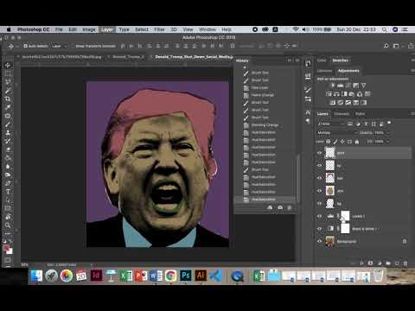Select the Lasso tool
Viewport: 415px width, 311px height.
click(x=8, y=82)
